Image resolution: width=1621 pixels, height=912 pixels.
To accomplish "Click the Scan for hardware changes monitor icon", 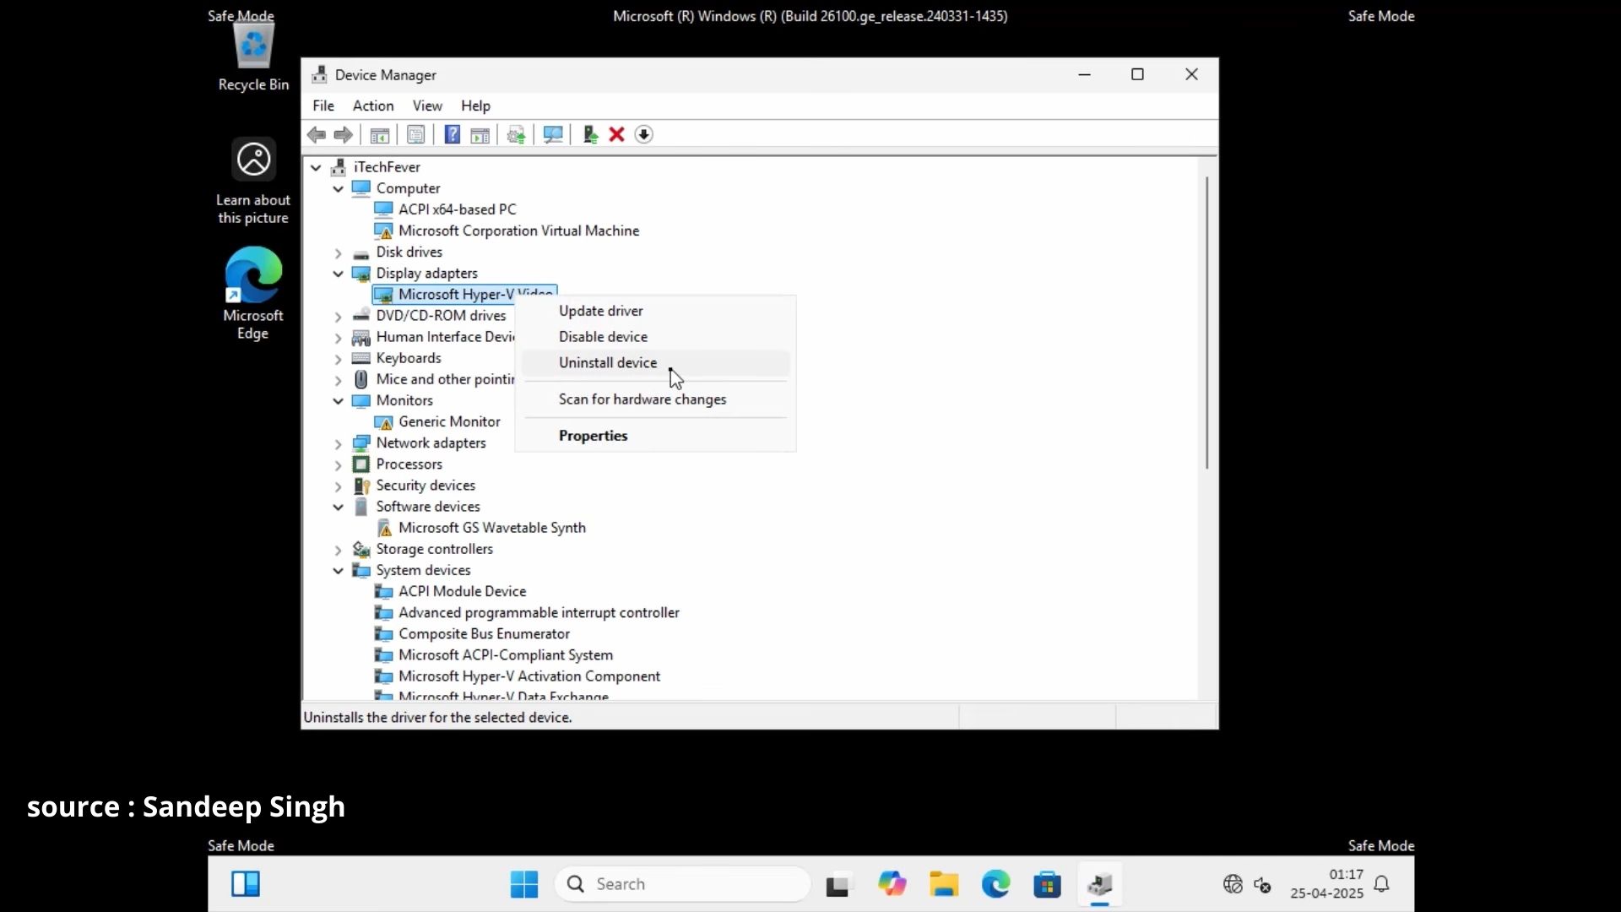I will [x=553, y=134].
